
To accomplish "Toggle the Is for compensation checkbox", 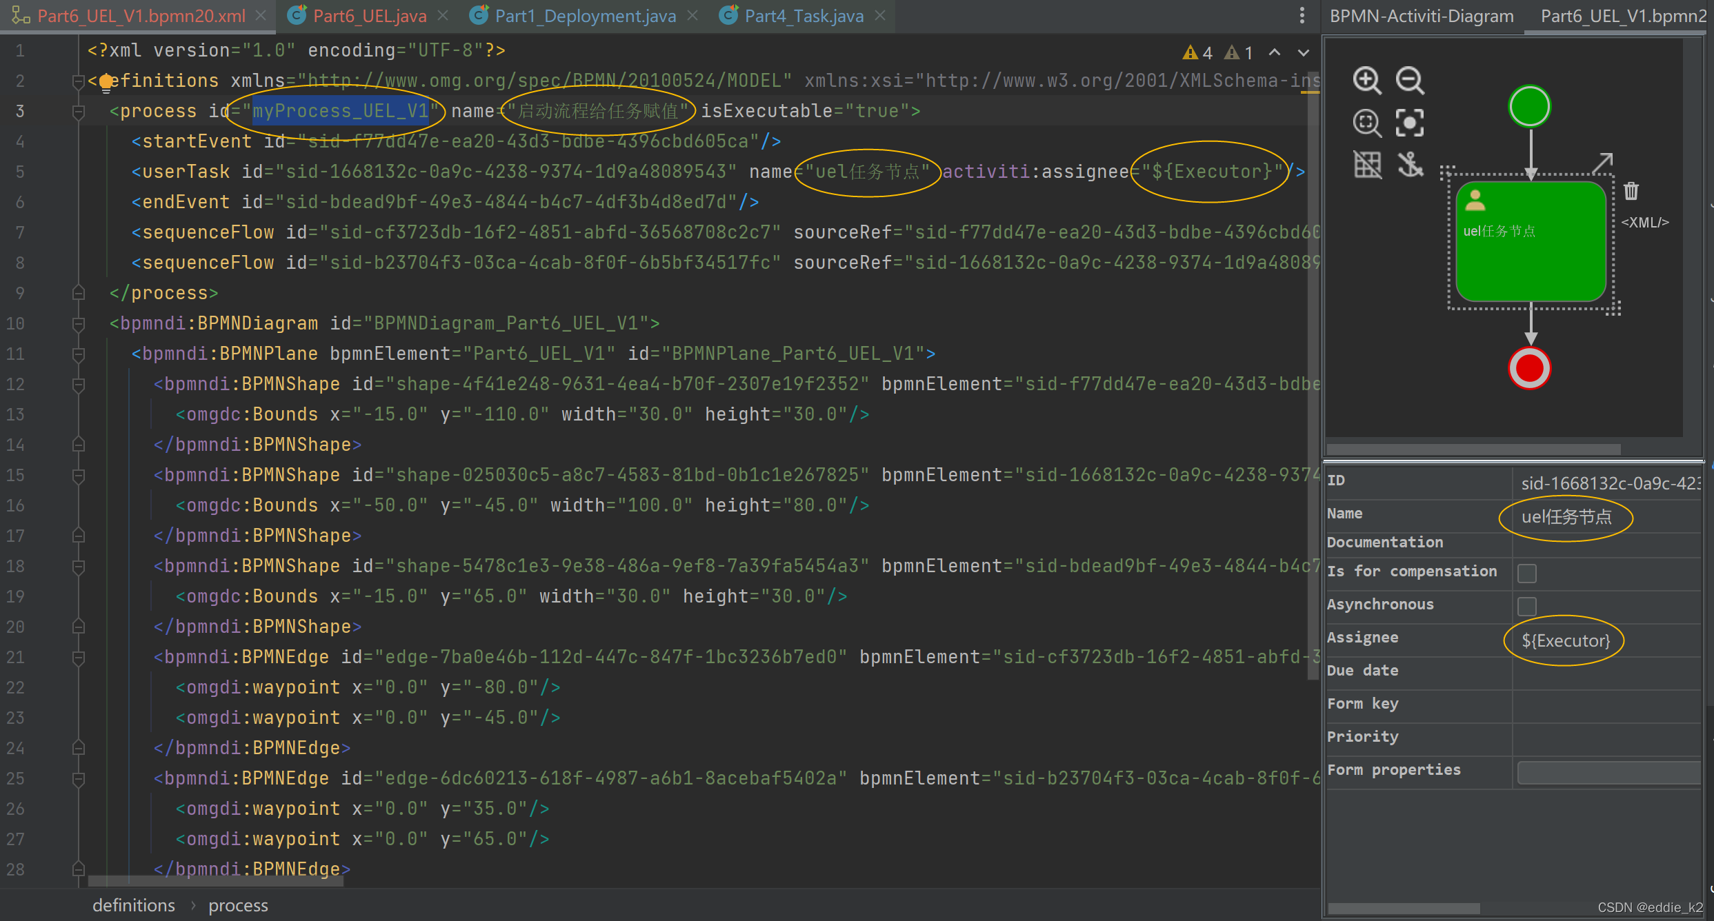I will 1527,573.
